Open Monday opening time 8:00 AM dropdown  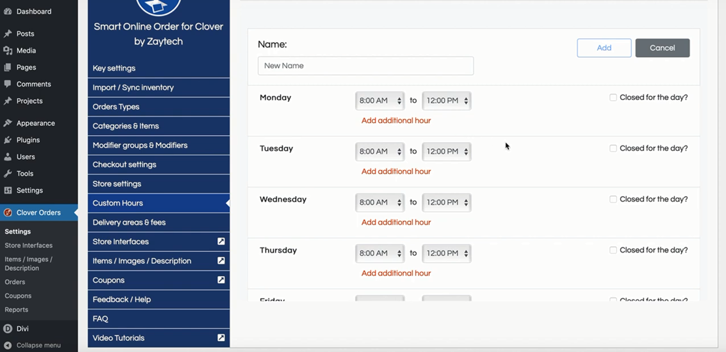tap(380, 101)
